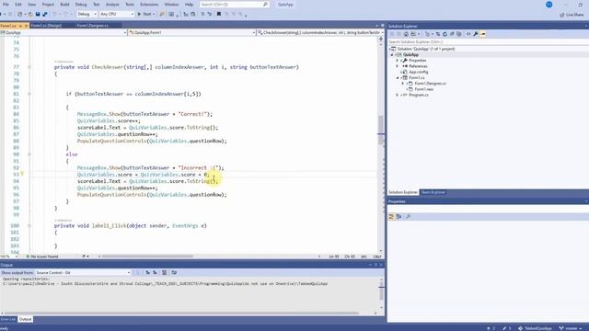
Task: Collapse the if block at line 81
Action: pyautogui.click(x=29, y=94)
